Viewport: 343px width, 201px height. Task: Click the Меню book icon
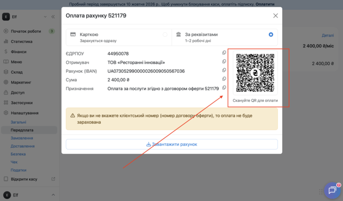pos(6,62)
